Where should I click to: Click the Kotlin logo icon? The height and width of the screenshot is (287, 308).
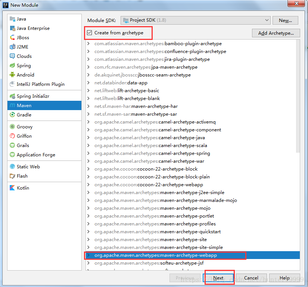tap(12, 188)
